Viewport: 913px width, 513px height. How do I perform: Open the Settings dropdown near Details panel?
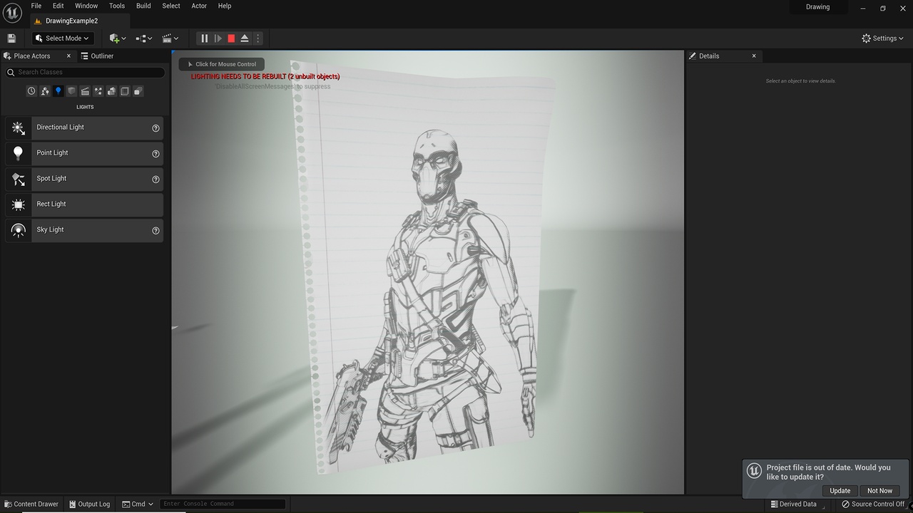click(x=882, y=38)
